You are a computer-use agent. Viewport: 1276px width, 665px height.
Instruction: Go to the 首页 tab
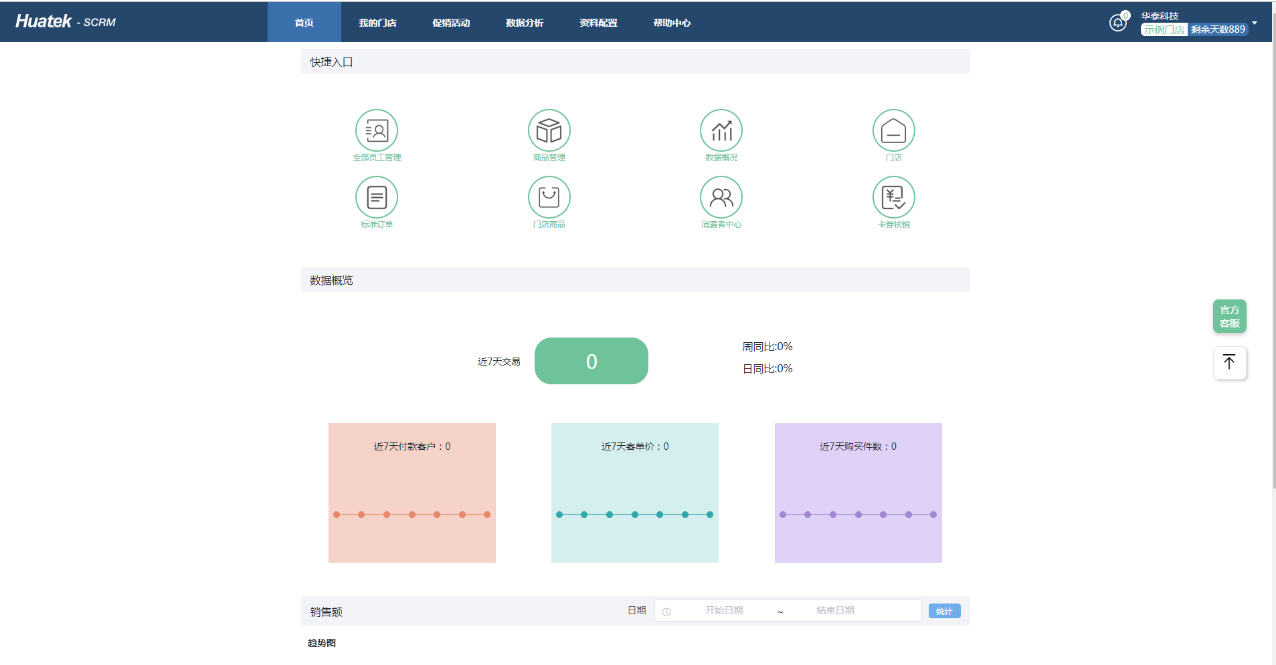pos(304,22)
